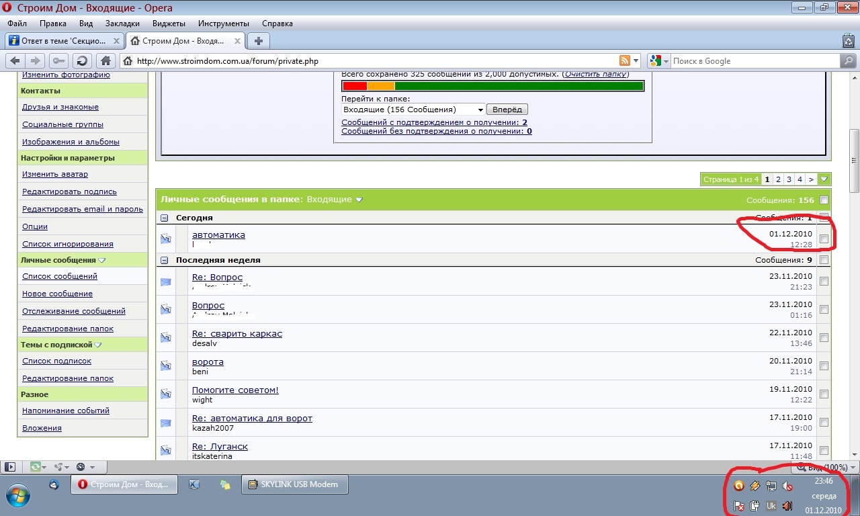This screenshot has width=860, height=516.
Task: Collapse 'Личные сообщения' sidebar section
Action: pos(102,260)
